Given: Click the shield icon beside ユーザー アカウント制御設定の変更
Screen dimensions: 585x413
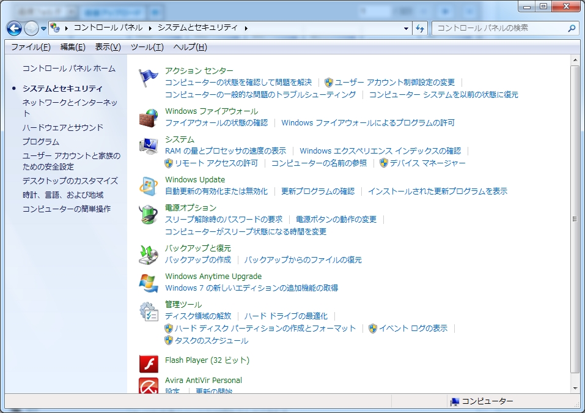Looking at the screenshot, I should click(x=329, y=83).
